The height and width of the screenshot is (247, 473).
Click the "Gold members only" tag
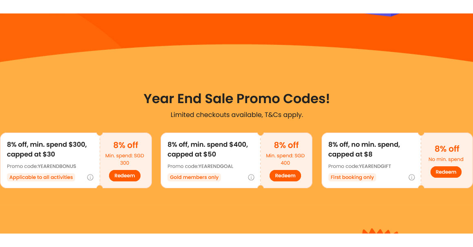point(194,177)
